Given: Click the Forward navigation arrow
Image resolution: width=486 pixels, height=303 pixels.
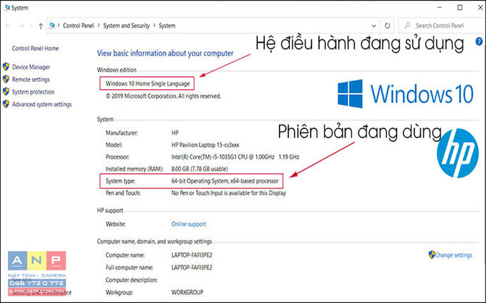Looking at the screenshot, I should pos(21,25).
